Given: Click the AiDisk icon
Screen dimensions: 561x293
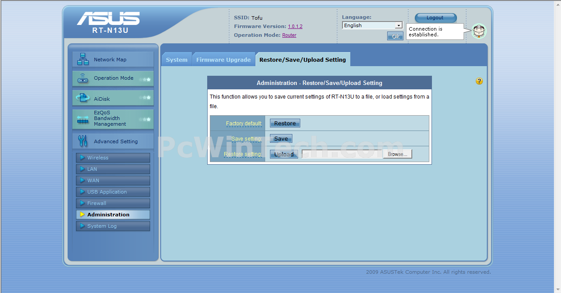Looking at the screenshot, I should [83, 98].
